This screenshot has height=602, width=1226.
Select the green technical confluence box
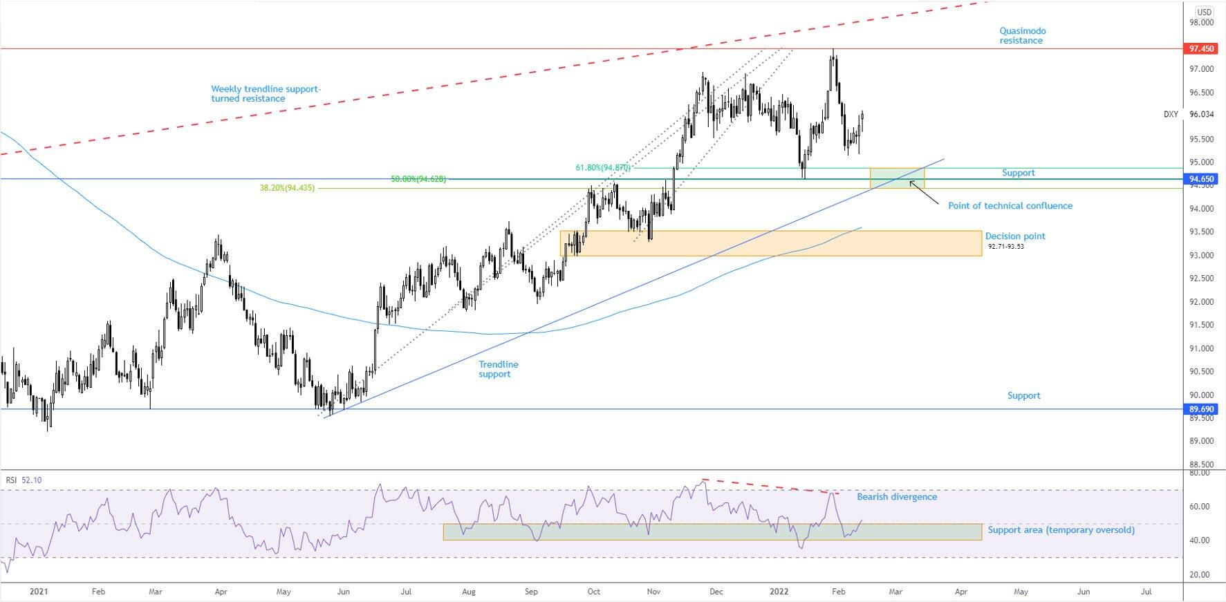(896, 178)
